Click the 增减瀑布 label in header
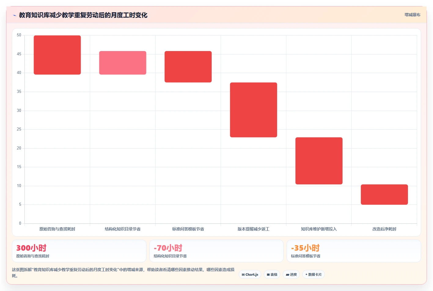 412,15
